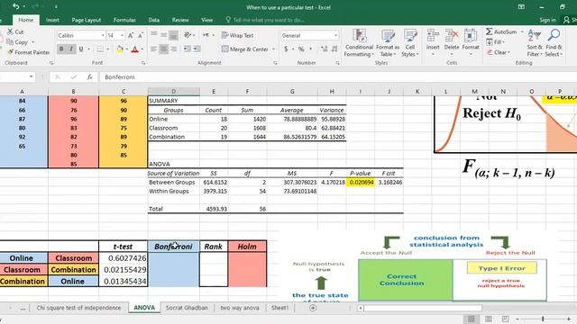The image size is (577, 324).
Task: Open the General number format dropdown
Action: tap(335, 35)
